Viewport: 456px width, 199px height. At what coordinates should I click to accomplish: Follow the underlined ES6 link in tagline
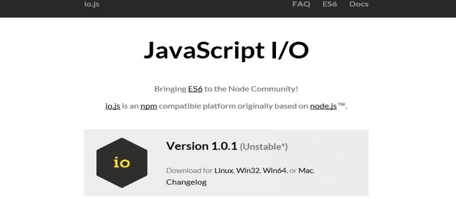(195, 89)
